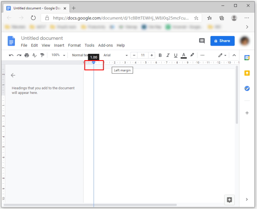Go forward with the browser forward arrow
The image size is (257, 209).
coord(21,18)
